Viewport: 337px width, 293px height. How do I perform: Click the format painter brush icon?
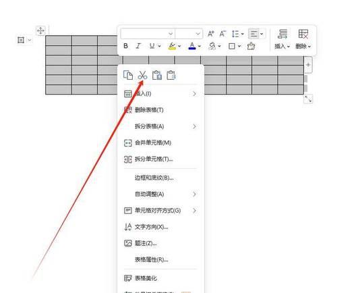(x=251, y=46)
